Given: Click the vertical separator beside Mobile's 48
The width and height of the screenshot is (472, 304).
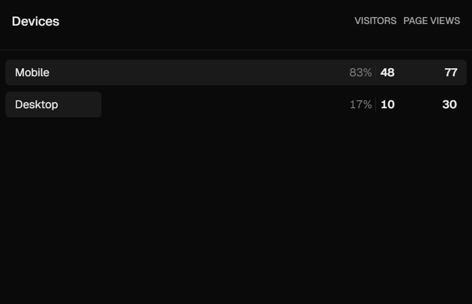Looking at the screenshot, I should click(376, 73).
